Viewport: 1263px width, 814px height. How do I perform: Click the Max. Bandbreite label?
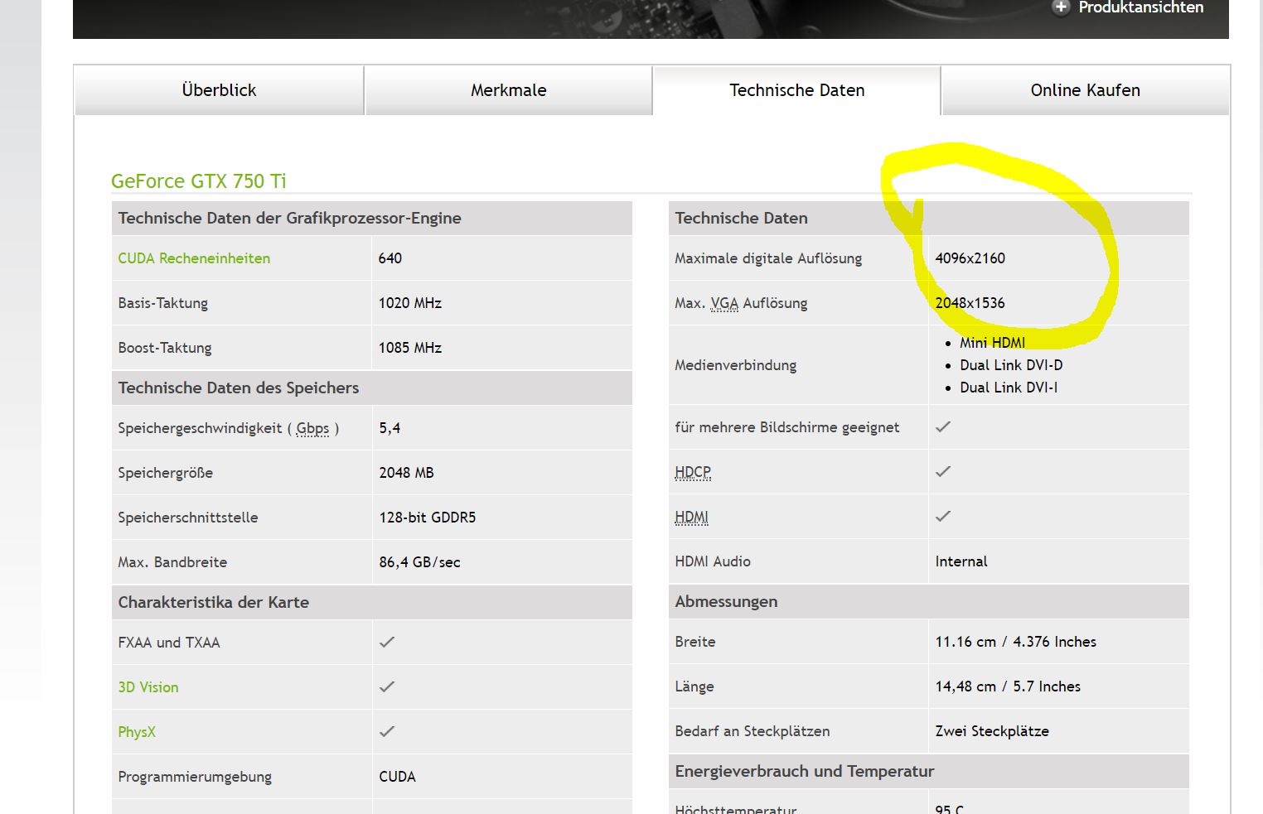pyautogui.click(x=172, y=562)
